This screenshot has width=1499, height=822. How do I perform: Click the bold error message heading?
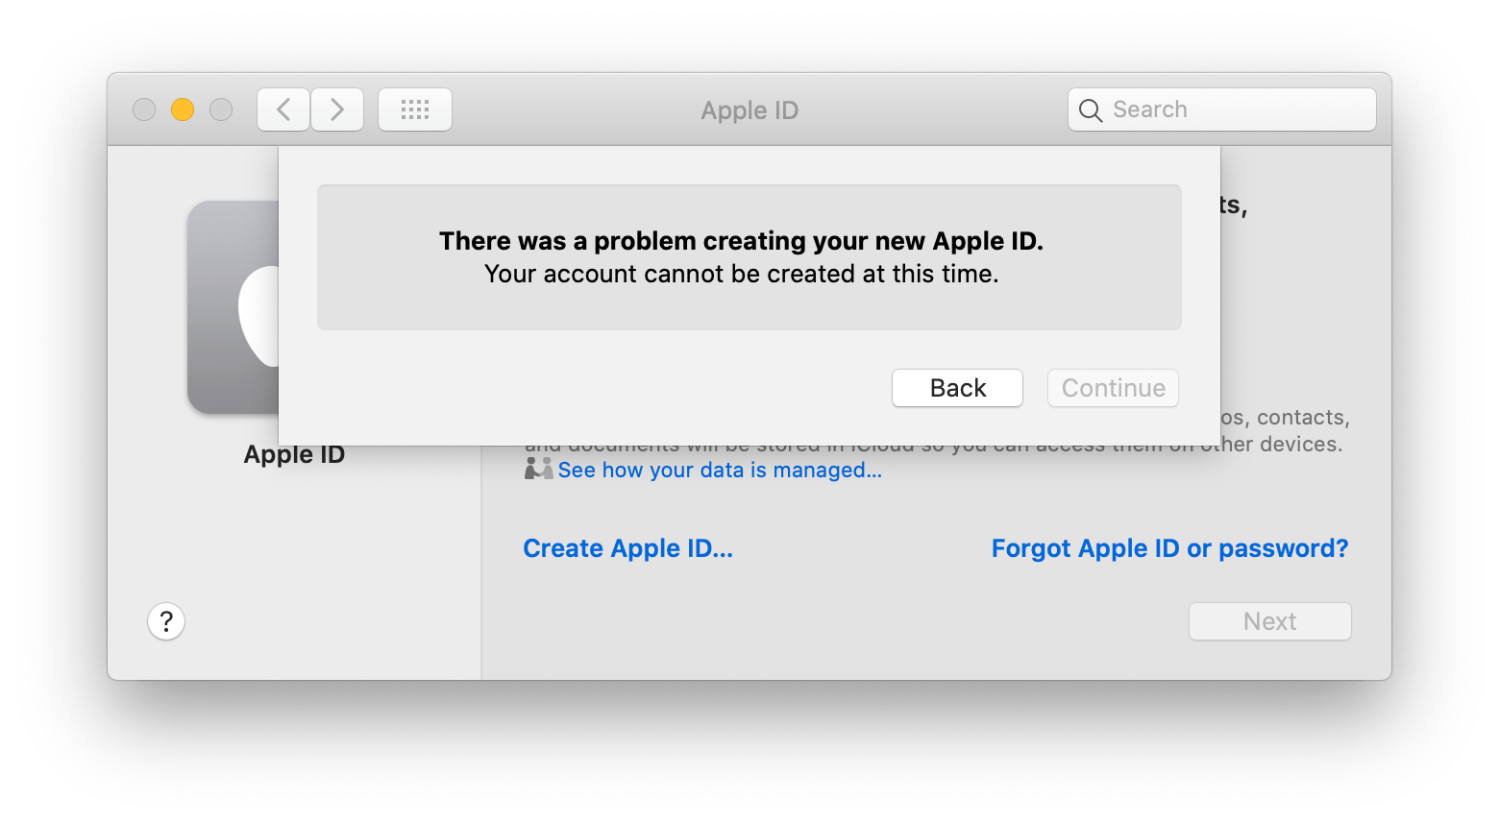click(741, 241)
